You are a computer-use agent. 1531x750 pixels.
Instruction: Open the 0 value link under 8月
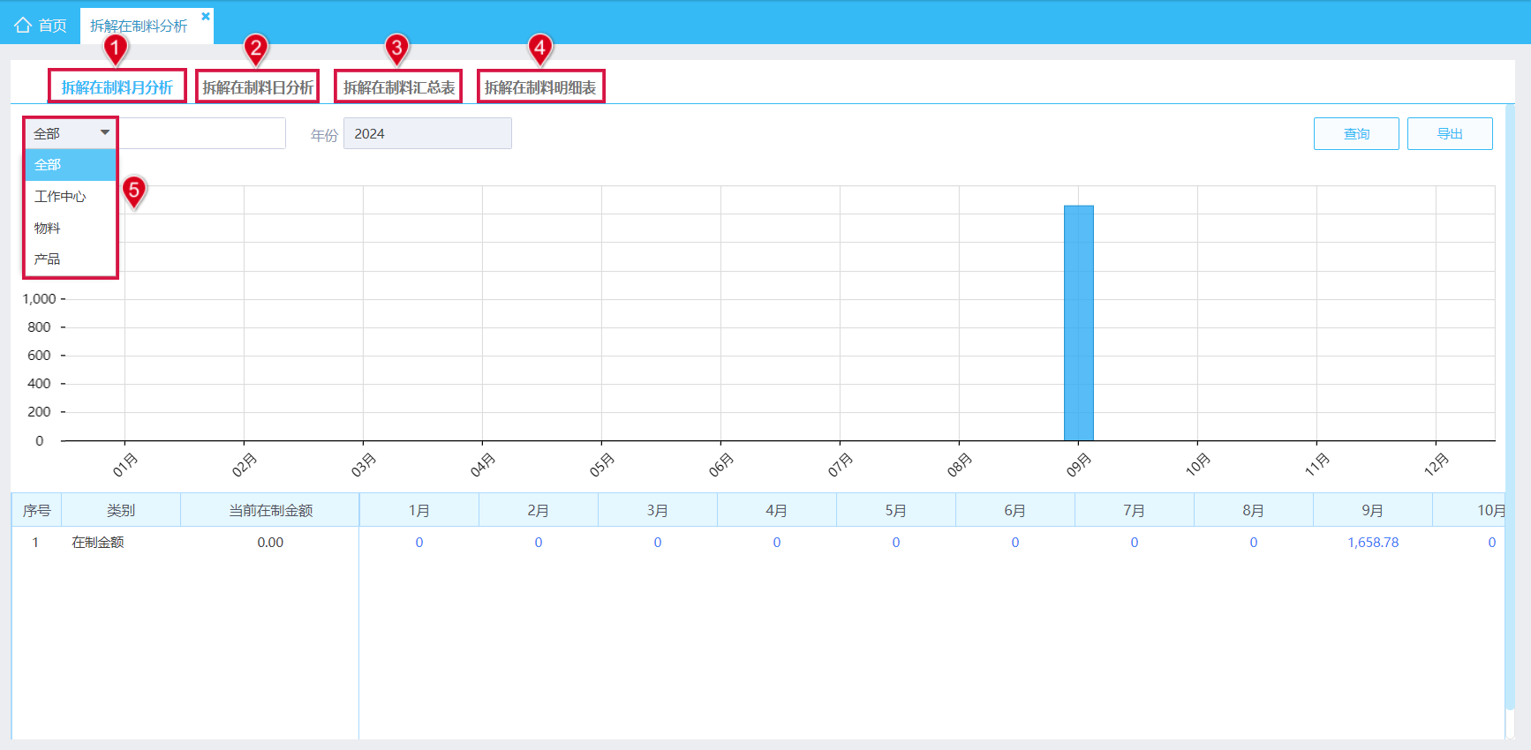[1254, 543]
